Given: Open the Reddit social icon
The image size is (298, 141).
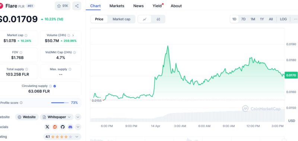Looking at the screenshot, I should [x=55, y=127].
